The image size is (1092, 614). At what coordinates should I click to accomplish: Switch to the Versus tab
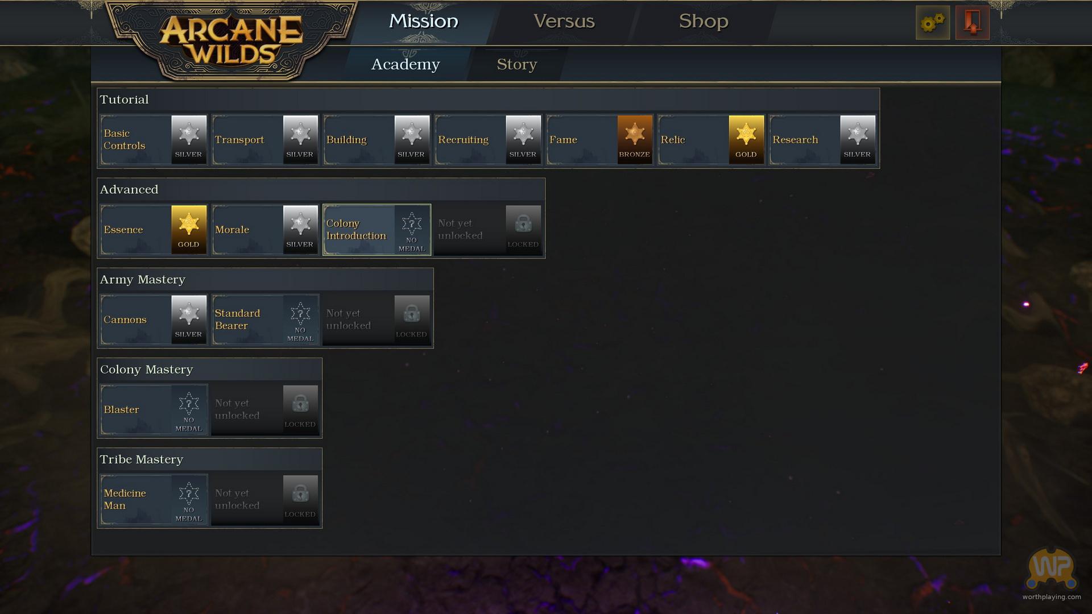point(564,21)
